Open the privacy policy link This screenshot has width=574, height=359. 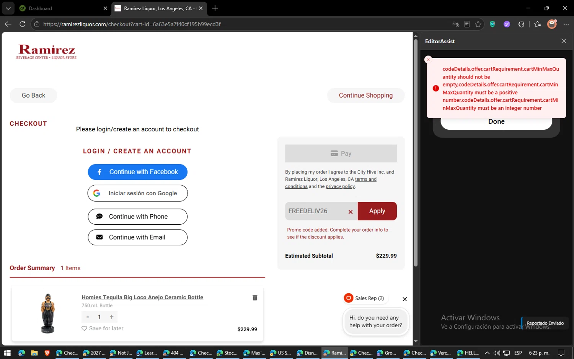tap(340, 186)
